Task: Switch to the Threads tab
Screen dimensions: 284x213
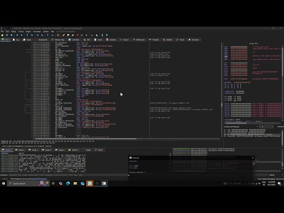Action: coord(154,39)
